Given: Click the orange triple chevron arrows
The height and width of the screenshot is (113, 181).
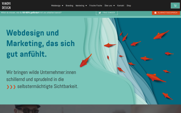Looking at the screenshot, I should pyautogui.click(x=11, y=87).
